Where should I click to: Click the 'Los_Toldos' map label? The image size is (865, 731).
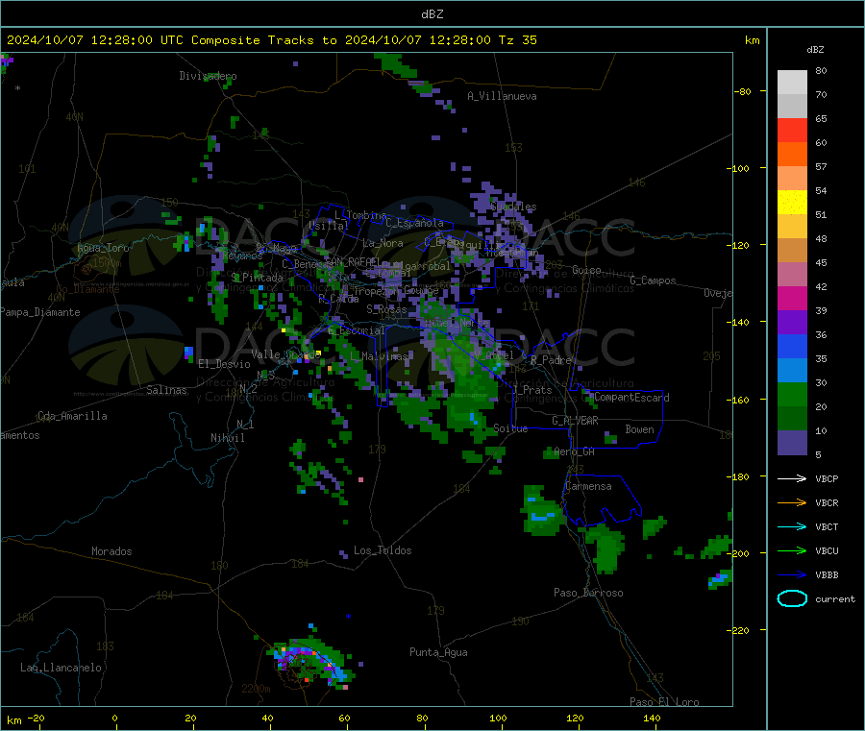point(383,550)
